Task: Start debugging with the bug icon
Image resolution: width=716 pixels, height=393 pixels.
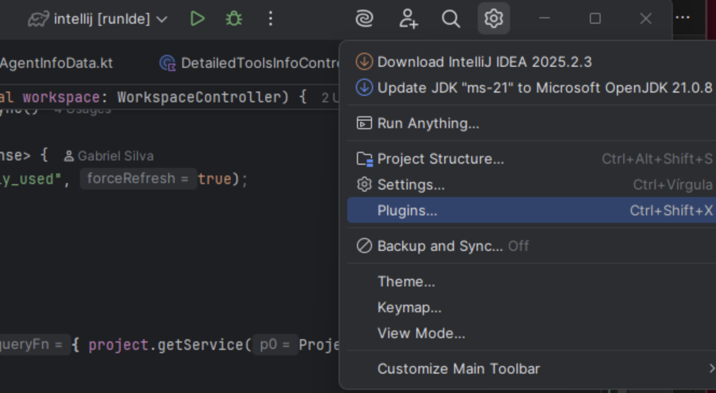Action: [233, 19]
